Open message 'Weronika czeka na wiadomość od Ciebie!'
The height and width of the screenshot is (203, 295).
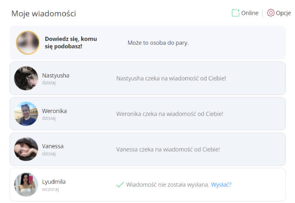coord(170,114)
